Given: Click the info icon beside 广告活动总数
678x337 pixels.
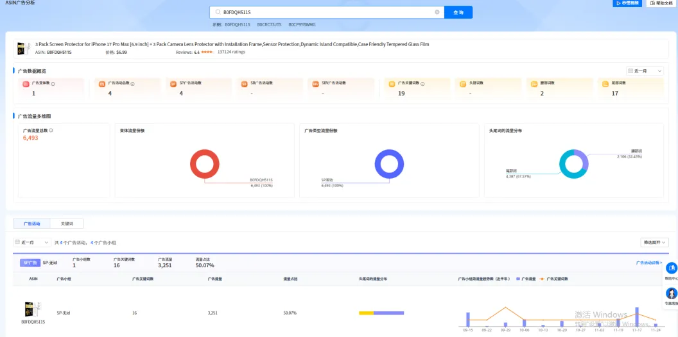Looking at the screenshot, I should [132, 83].
